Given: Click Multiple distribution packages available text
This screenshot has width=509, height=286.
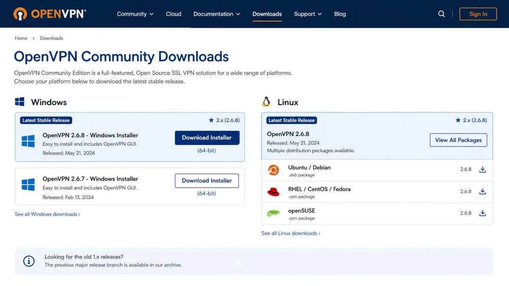Looking at the screenshot, I should click(x=311, y=150).
